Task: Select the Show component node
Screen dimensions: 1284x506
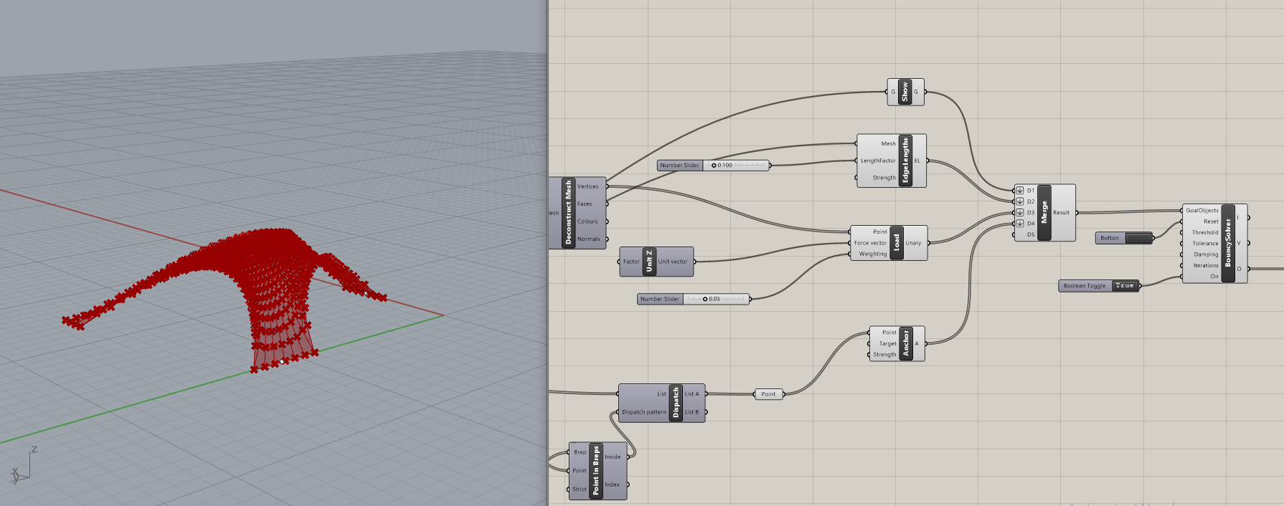Action: pyautogui.click(x=905, y=92)
